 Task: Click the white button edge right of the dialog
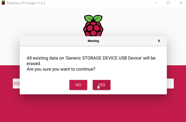tap(170, 83)
